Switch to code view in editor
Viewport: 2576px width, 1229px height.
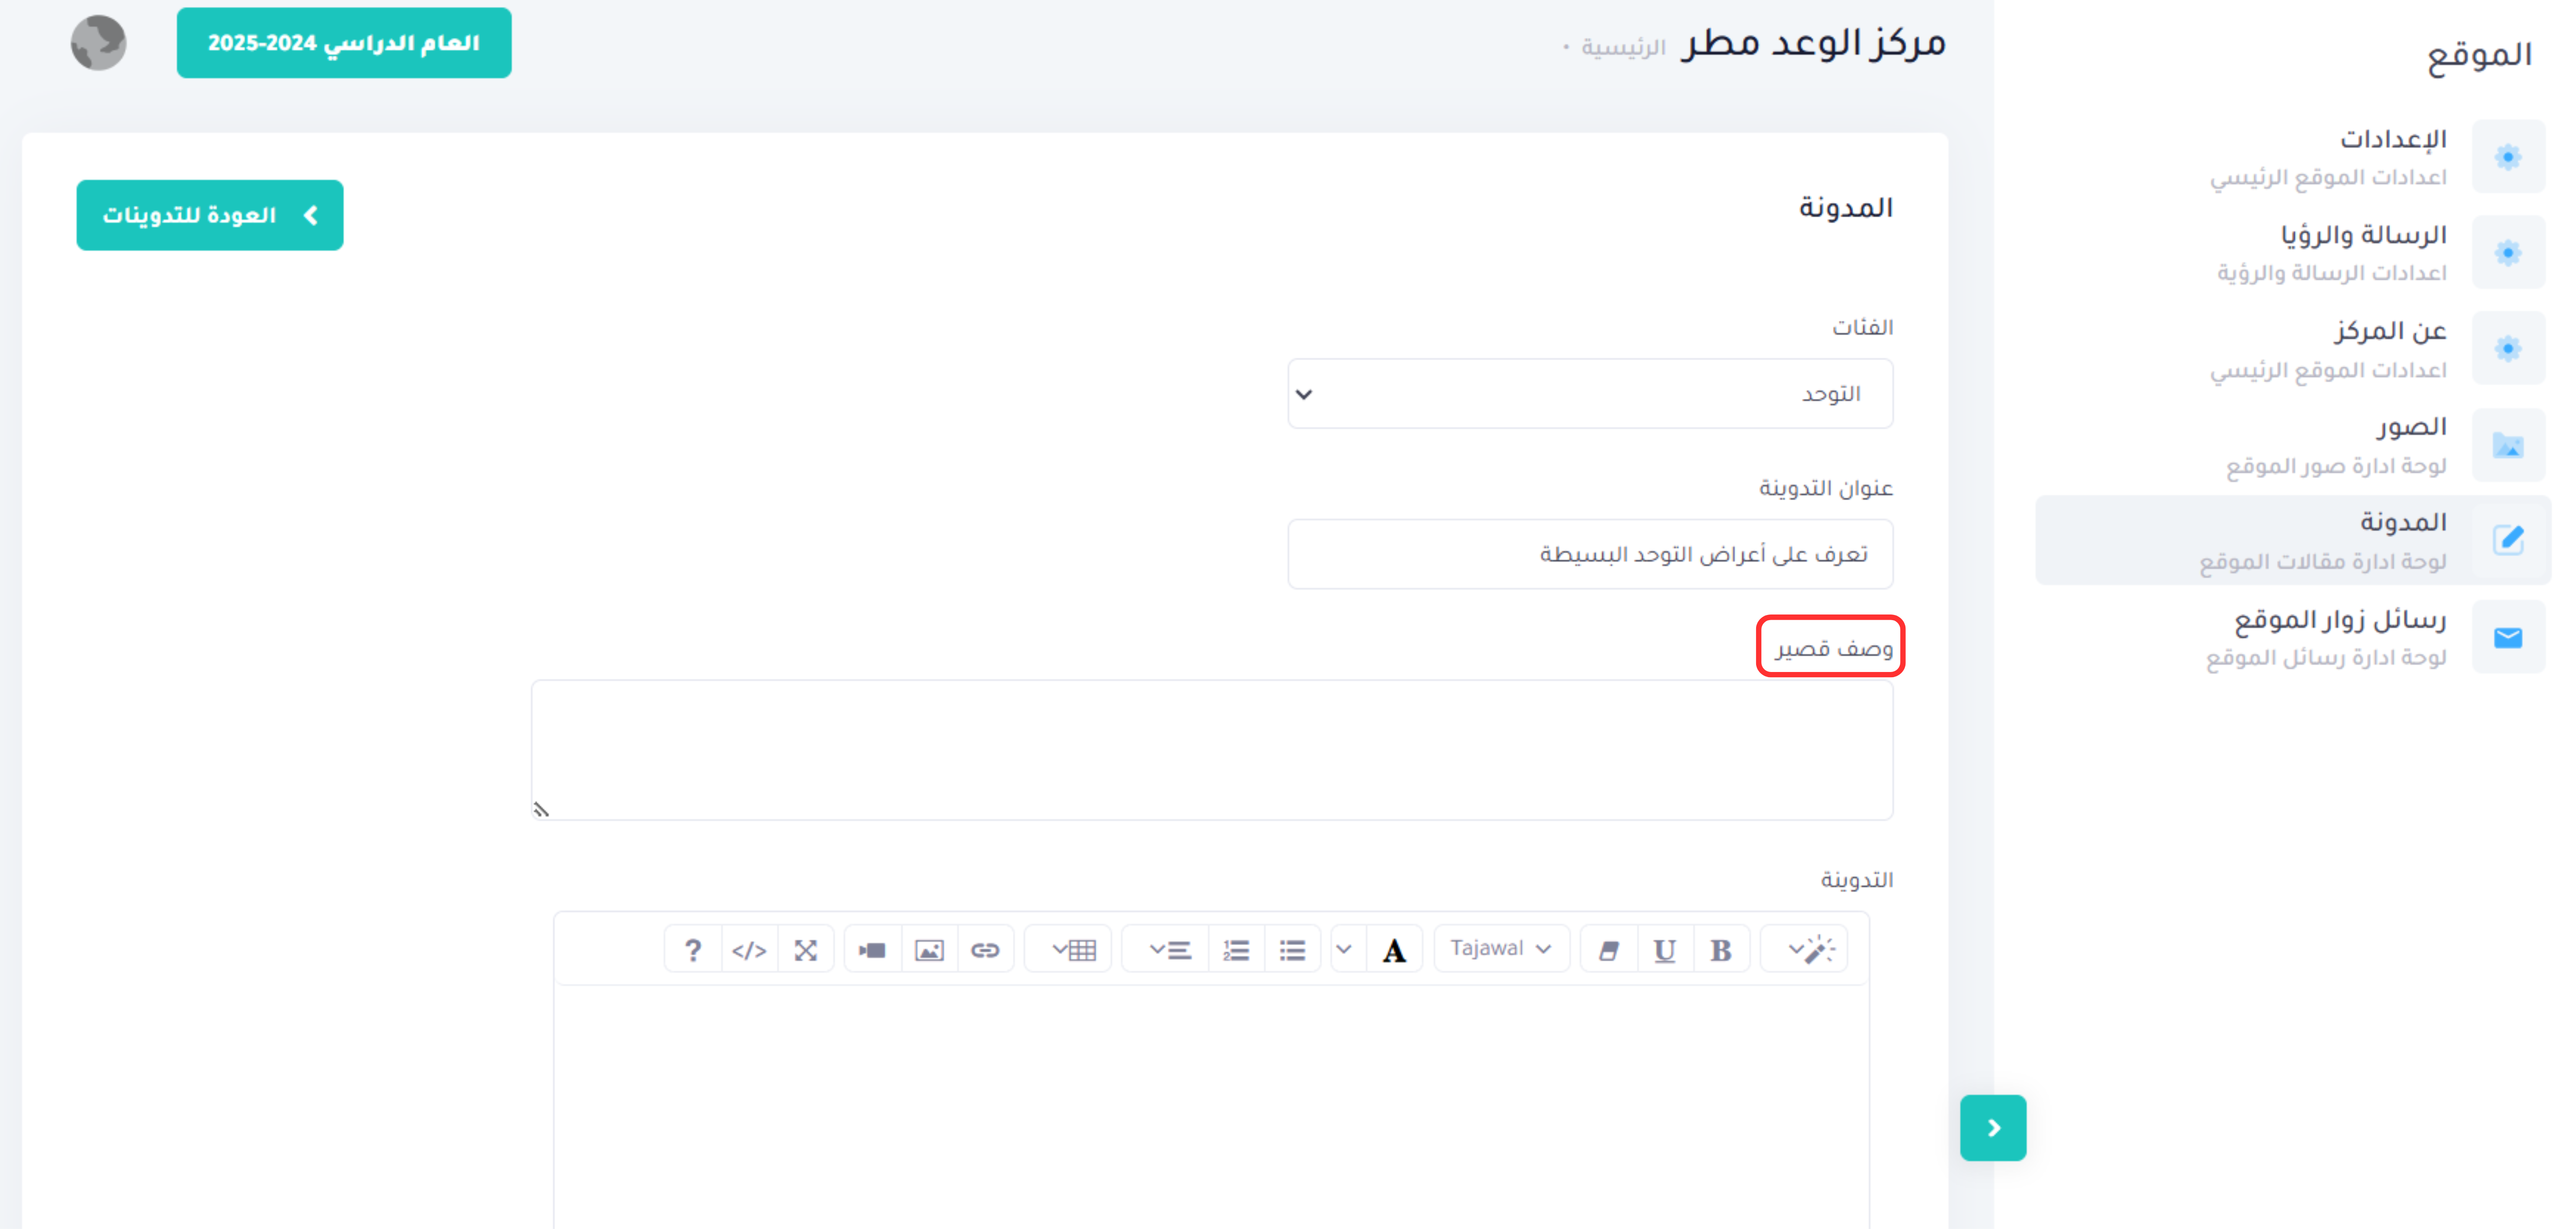coord(749,949)
